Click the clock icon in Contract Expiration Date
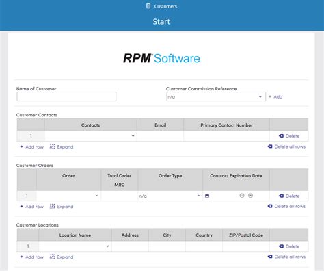 click(242, 196)
